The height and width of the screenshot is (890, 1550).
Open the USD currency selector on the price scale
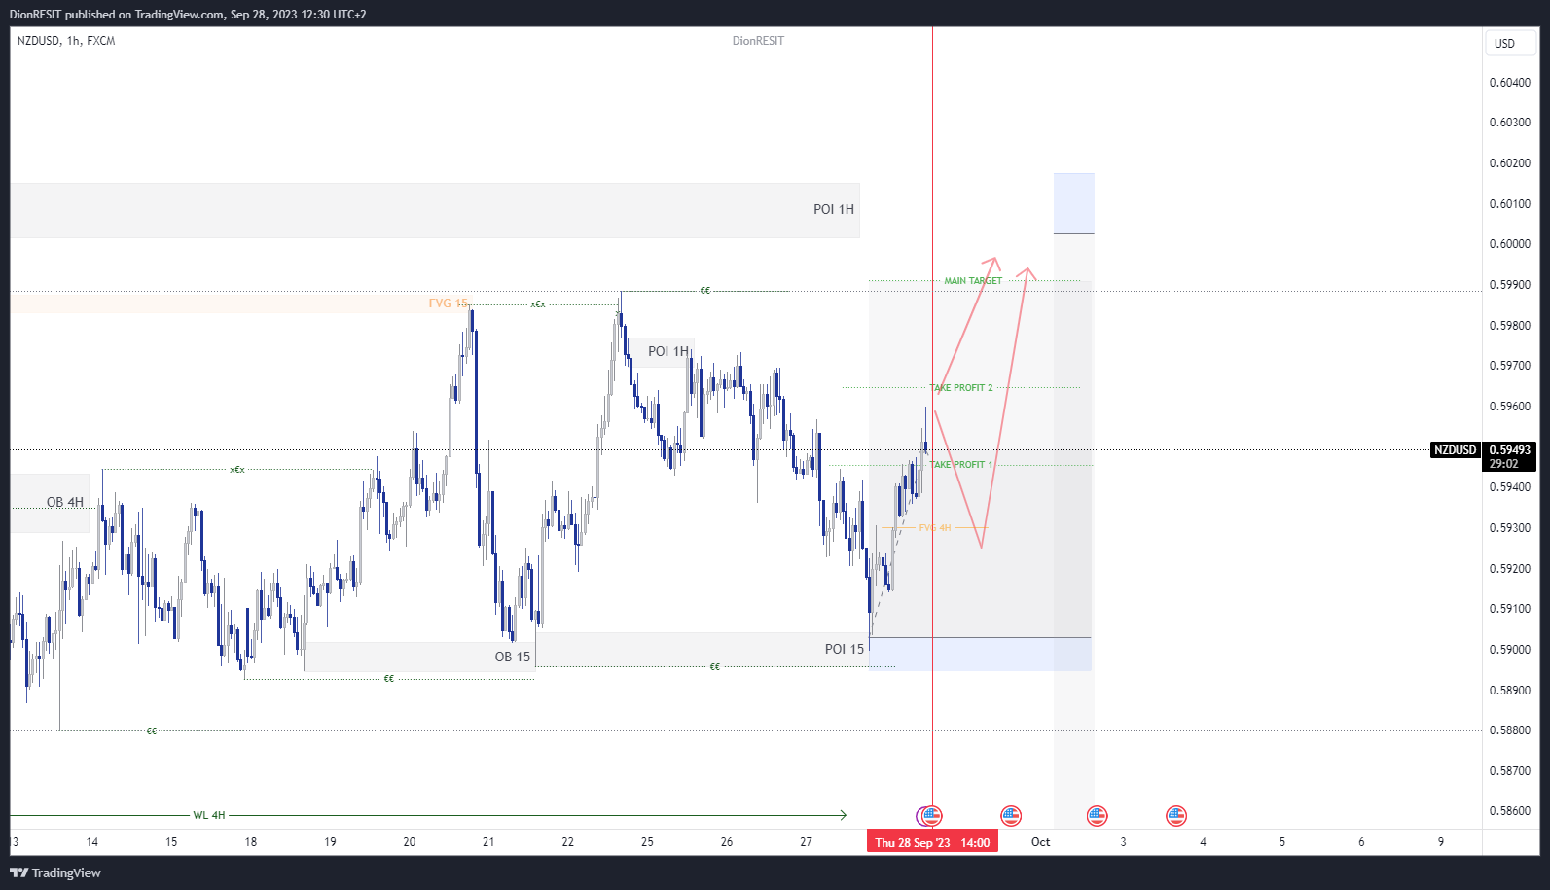[1510, 43]
